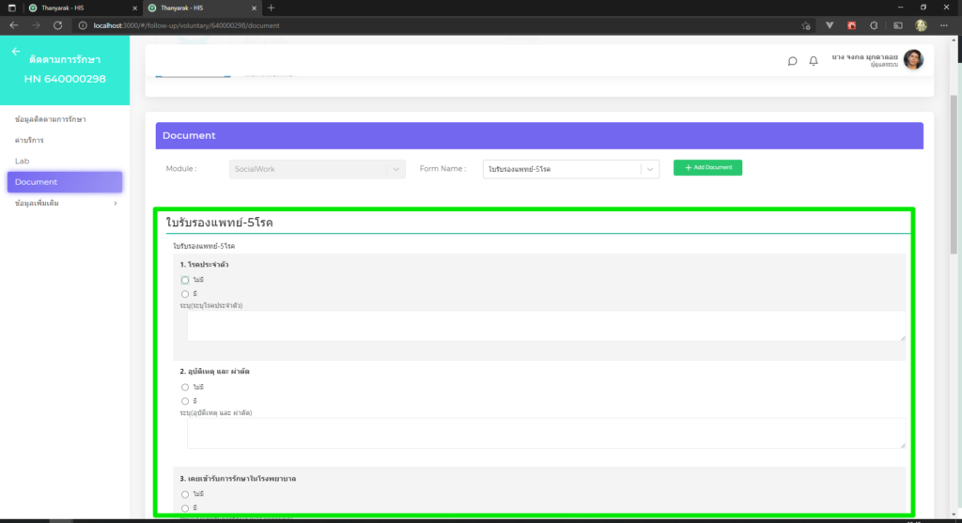Viewport: 962px width, 523px height.
Task: Go to the Lab sidebar menu item
Action: [23, 161]
